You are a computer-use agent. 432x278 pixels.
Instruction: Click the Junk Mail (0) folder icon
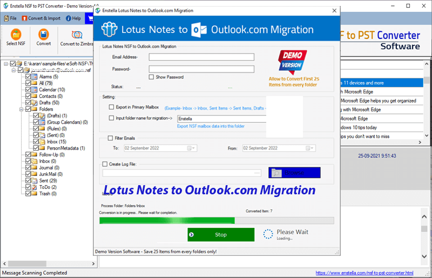click(x=34, y=174)
